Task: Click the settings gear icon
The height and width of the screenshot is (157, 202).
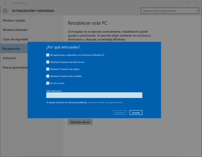Action: click(x=5, y=11)
